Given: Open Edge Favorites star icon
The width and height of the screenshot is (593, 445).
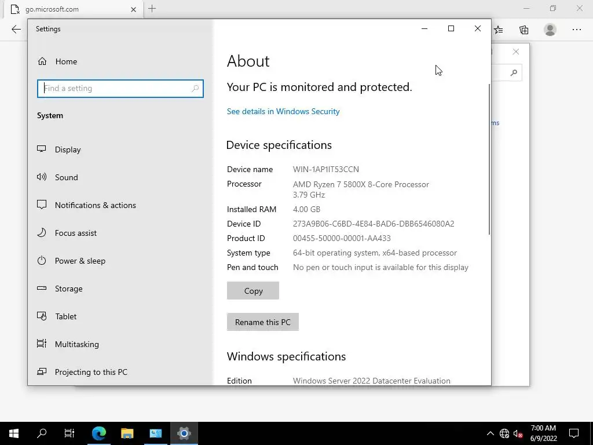Looking at the screenshot, I should (x=499, y=30).
